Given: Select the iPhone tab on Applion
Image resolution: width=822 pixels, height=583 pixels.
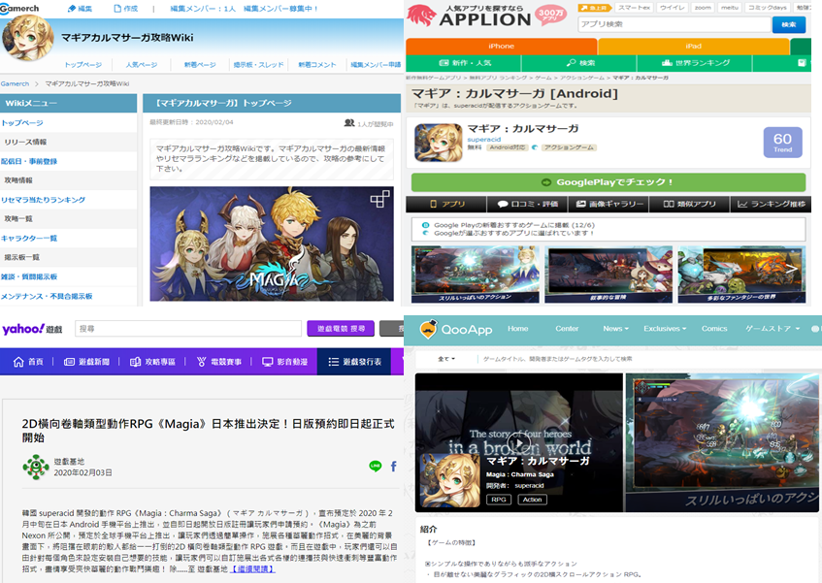Looking at the screenshot, I should point(501,47).
